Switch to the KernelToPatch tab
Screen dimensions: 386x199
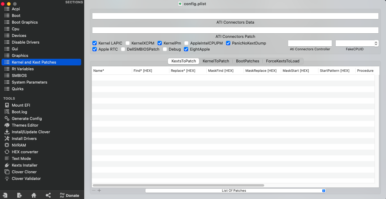click(x=216, y=61)
